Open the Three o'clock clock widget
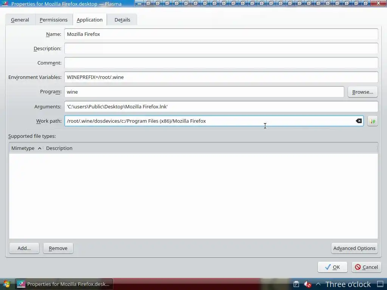Viewport: 387px width, 290px height. pyautogui.click(x=348, y=284)
